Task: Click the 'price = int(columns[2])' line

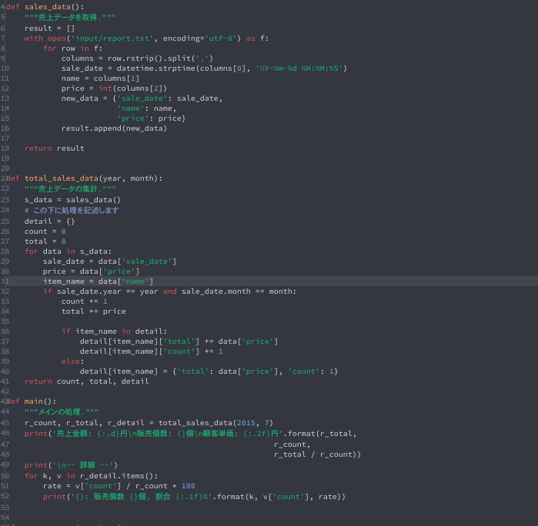Action: 114,88
